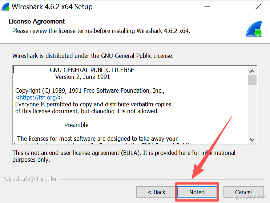Click the "License Agreement" header title
This screenshot has height=203, width=270.
37,21
